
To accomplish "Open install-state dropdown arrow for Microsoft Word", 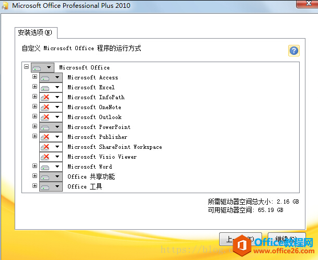I will [57, 167].
